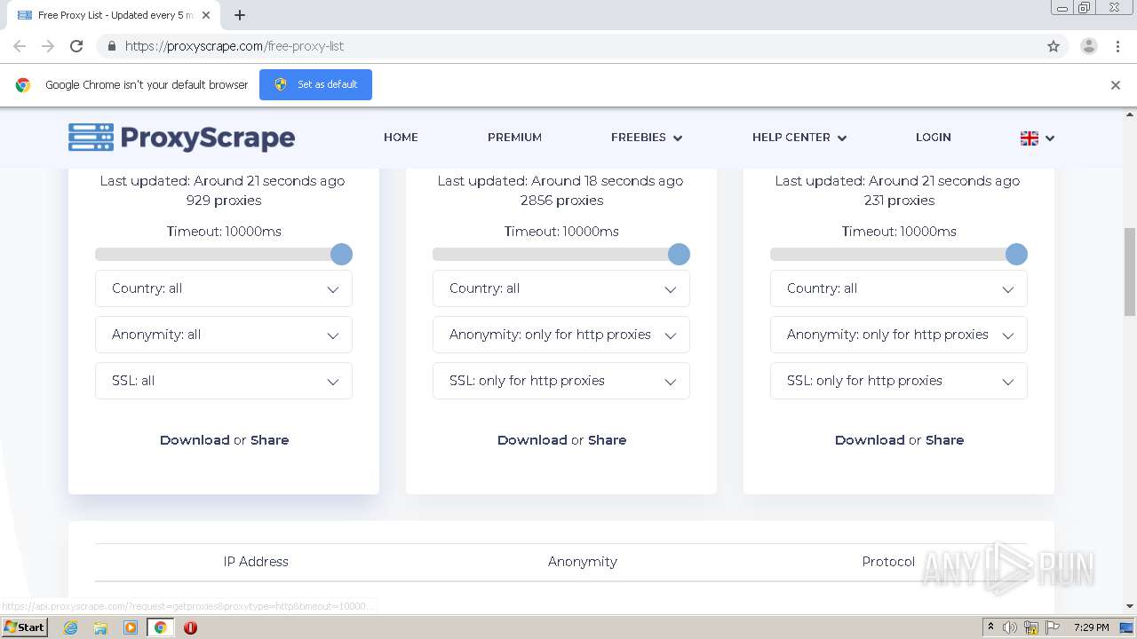
Task: Open Country dropdown in the 231 proxies card
Action: (899, 288)
